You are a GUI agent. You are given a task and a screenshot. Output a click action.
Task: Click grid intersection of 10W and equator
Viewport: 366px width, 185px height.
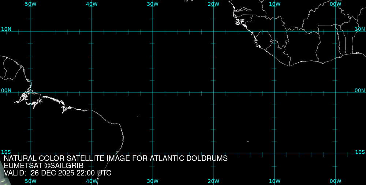[x=274, y=92]
